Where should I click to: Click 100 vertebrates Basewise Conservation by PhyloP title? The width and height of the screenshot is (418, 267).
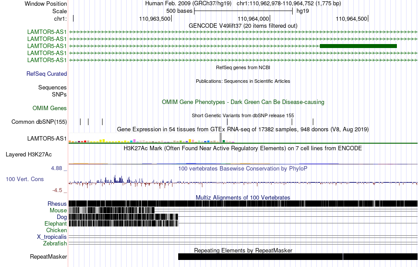point(243,168)
